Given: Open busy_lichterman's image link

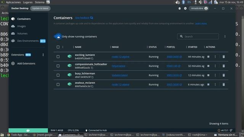Looking at the screenshot, I should 120,75.
